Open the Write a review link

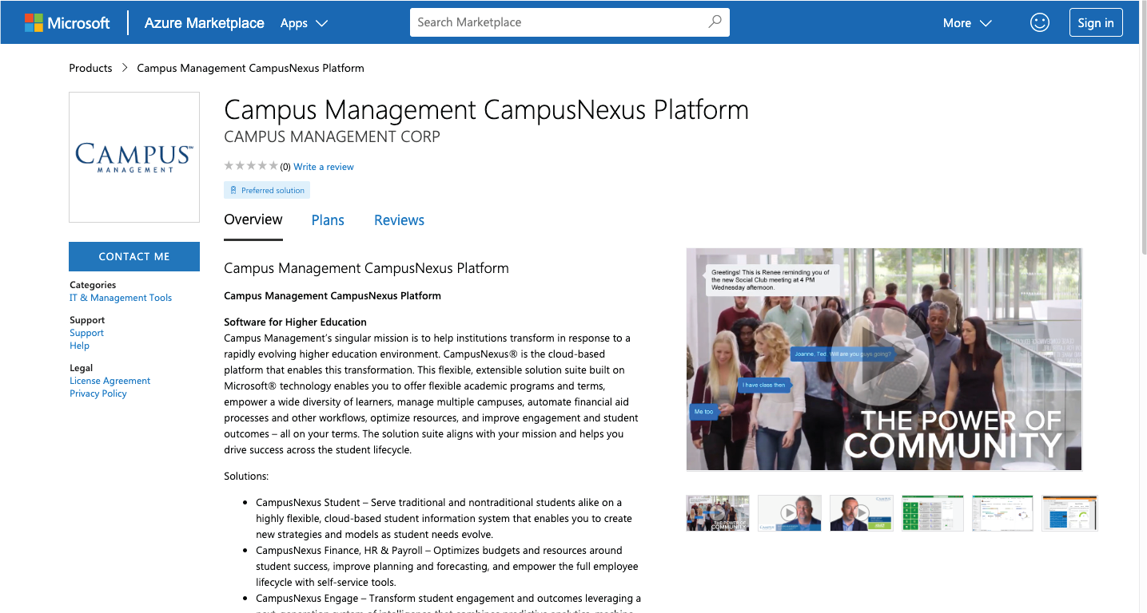323,167
